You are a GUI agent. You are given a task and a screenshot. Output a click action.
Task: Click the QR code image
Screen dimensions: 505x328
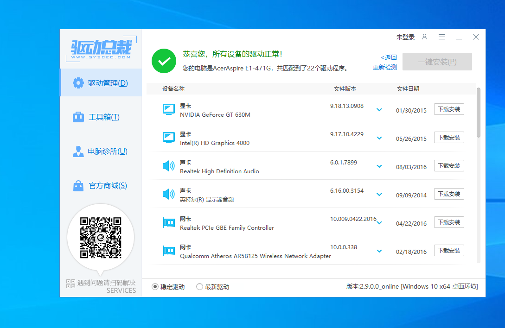click(x=101, y=237)
